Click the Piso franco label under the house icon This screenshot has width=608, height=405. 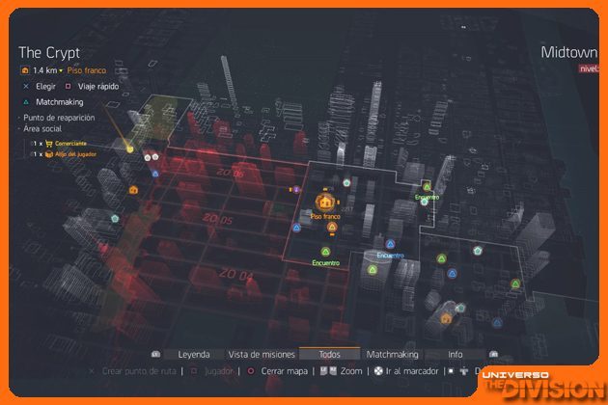(x=325, y=217)
